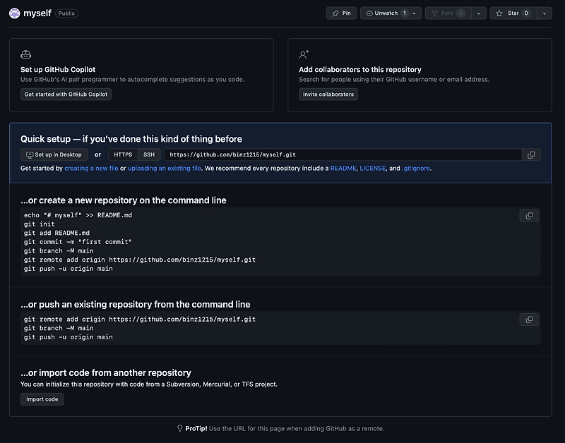Click the Copilot icon in setup card
The image size is (565, 443).
pyautogui.click(x=25, y=54)
